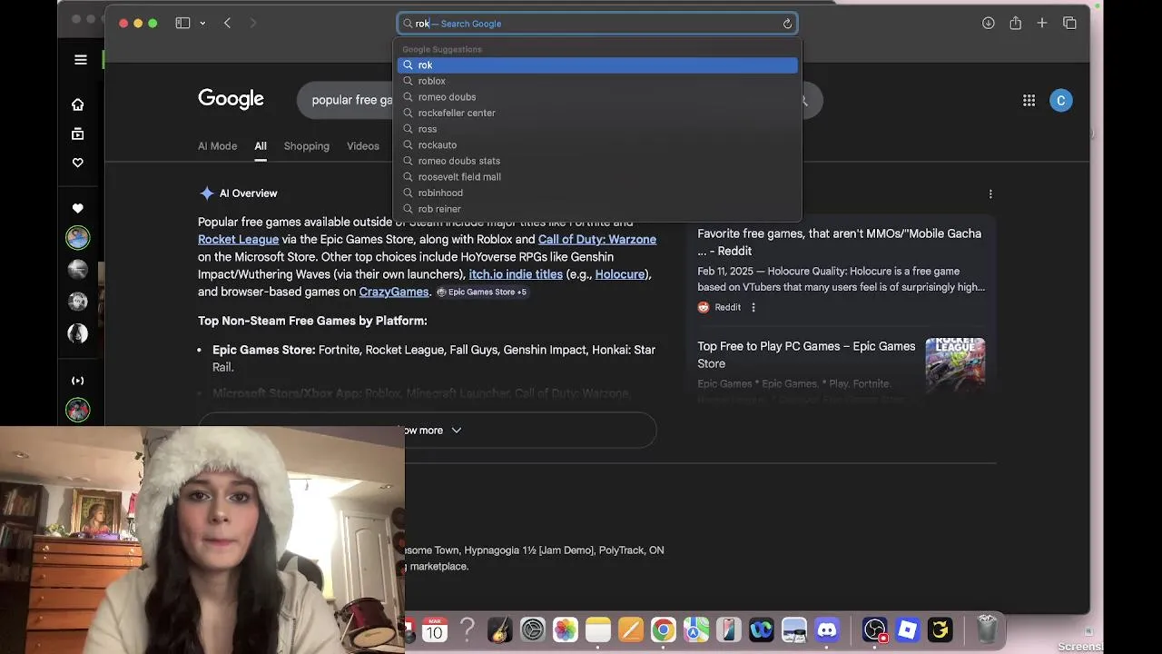Open the hamburger menu in left sidebar
This screenshot has width=1162, height=654.
pyautogui.click(x=81, y=60)
